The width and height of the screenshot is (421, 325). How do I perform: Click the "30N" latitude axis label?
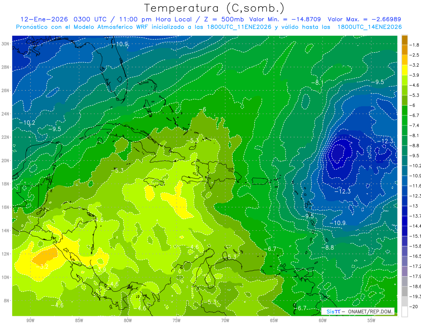5,44
